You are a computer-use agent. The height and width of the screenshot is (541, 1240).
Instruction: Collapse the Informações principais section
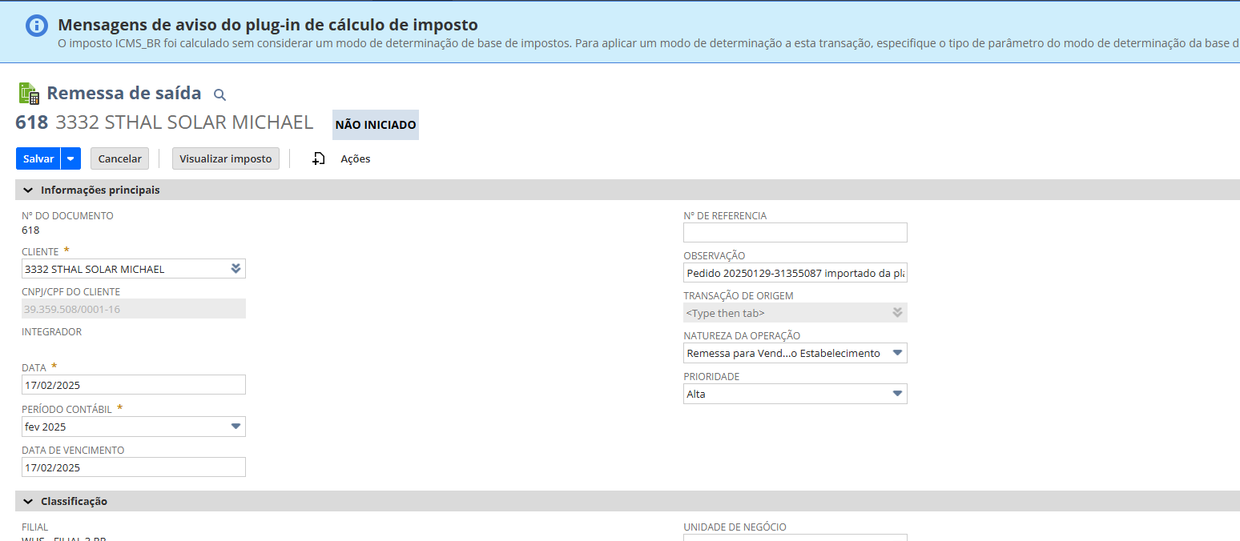[28, 190]
